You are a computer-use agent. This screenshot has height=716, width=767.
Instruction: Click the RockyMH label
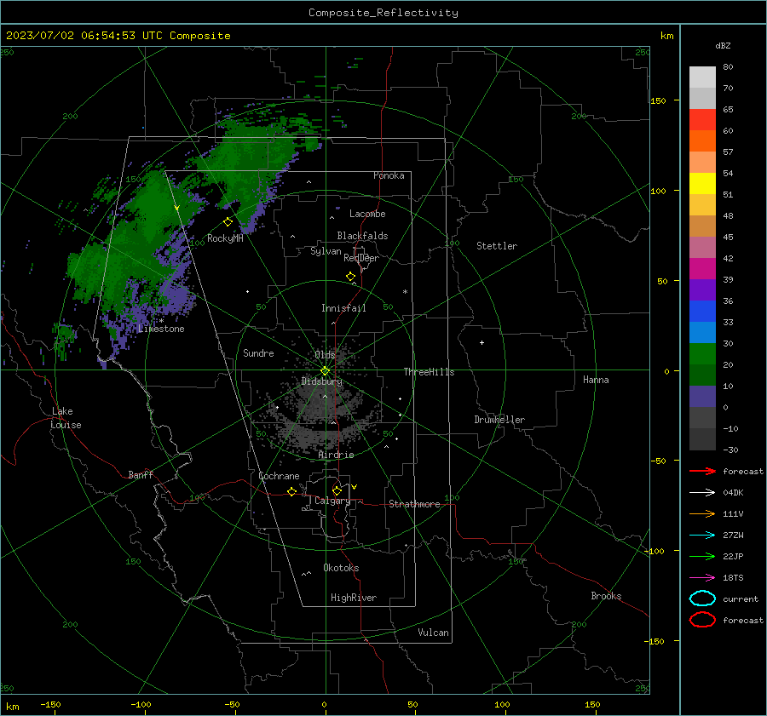coord(225,238)
